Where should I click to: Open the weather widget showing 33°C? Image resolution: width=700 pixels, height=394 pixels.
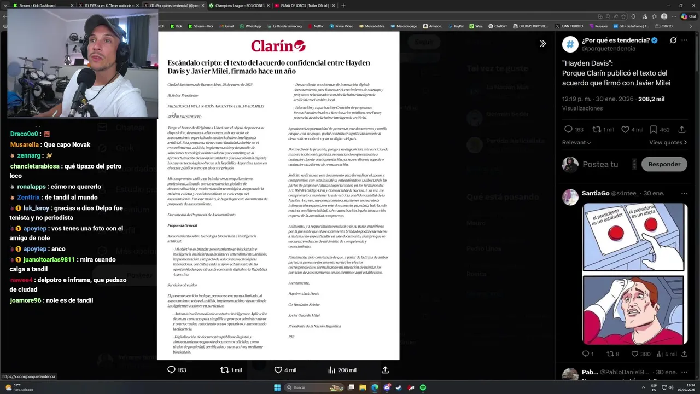[19, 387]
